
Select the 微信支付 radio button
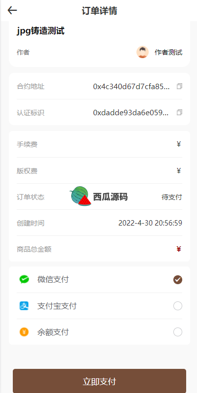coord(178,280)
